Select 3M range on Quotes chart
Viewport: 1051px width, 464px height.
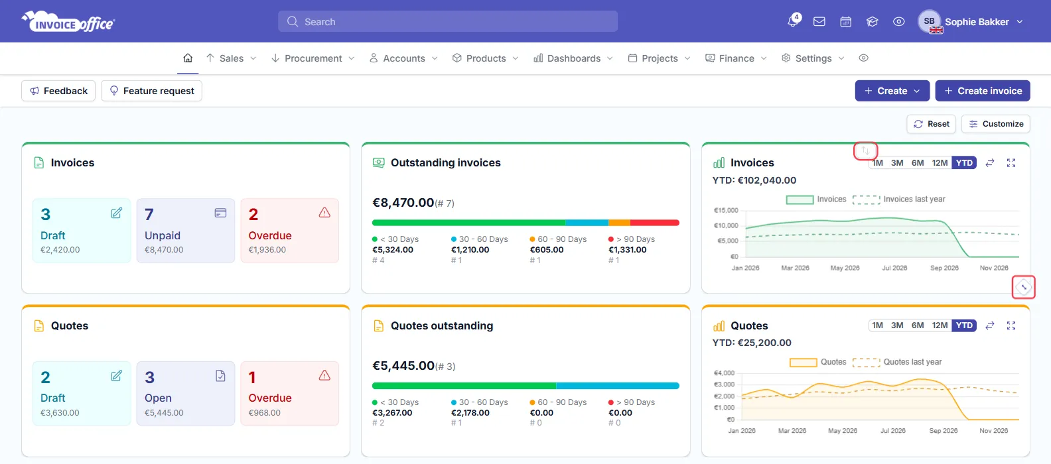[897, 325]
